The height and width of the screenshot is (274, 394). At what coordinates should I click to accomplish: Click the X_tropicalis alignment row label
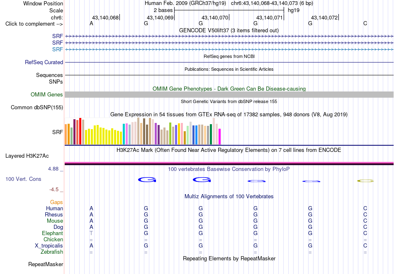click(49, 246)
